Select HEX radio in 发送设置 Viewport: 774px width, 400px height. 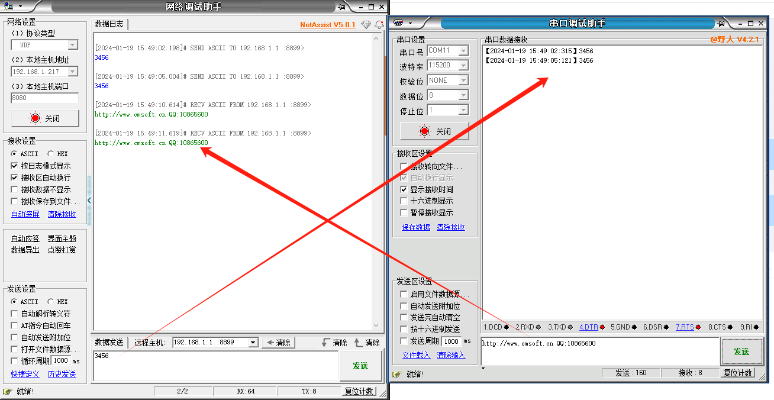(x=51, y=302)
